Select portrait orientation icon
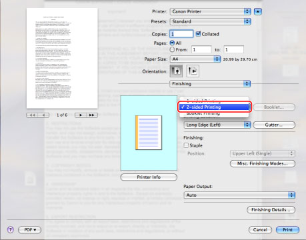This screenshot has width=306, height=240. 176,71
